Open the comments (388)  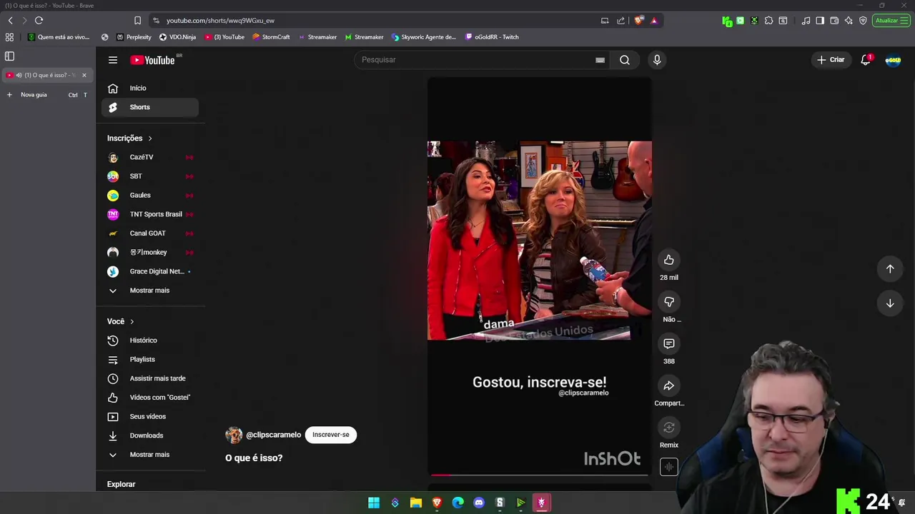tap(669, 344)
